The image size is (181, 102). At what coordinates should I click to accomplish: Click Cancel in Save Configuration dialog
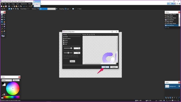114,67
